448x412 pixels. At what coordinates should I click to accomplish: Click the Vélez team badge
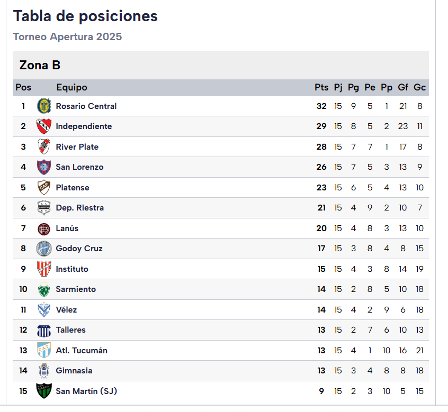click(x=44, y=310)
